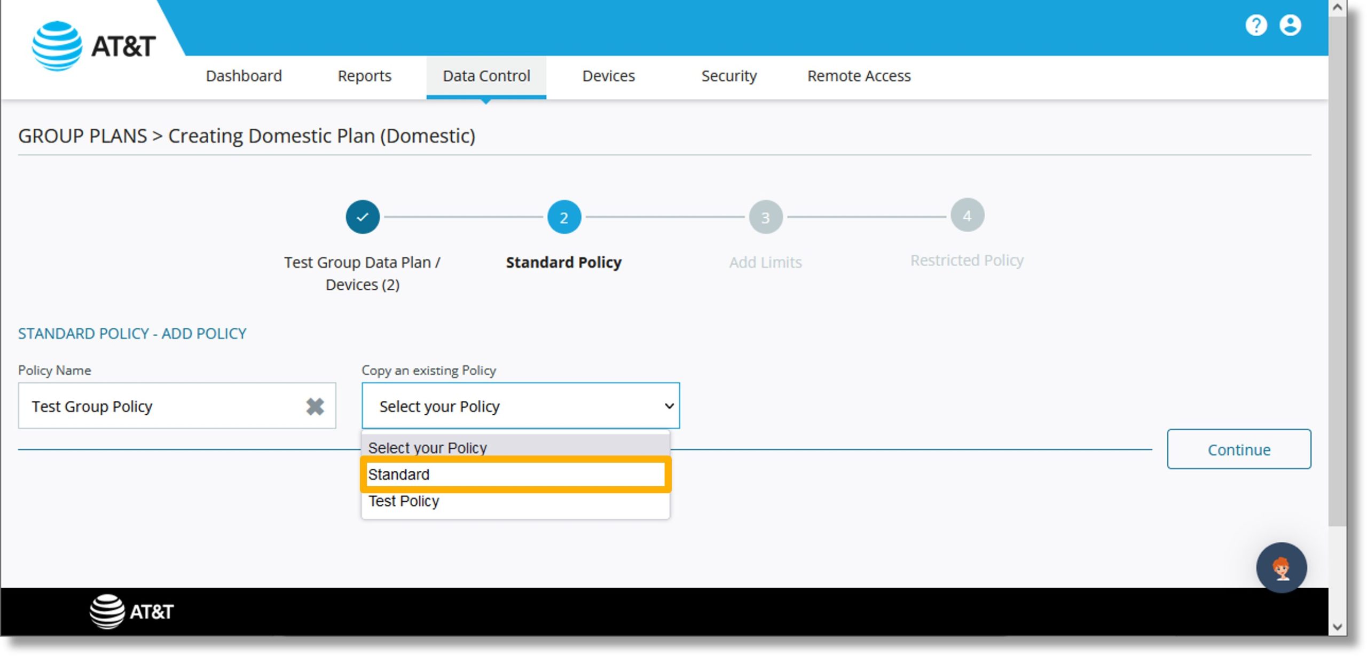Open the chat assistant avatar button

coord(1281,567)
